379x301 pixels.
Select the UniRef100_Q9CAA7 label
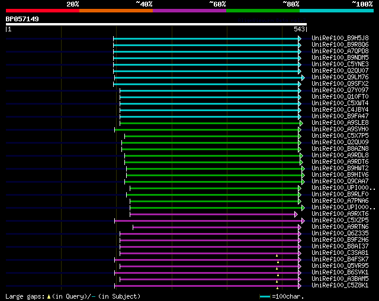[x=340, y=182]
